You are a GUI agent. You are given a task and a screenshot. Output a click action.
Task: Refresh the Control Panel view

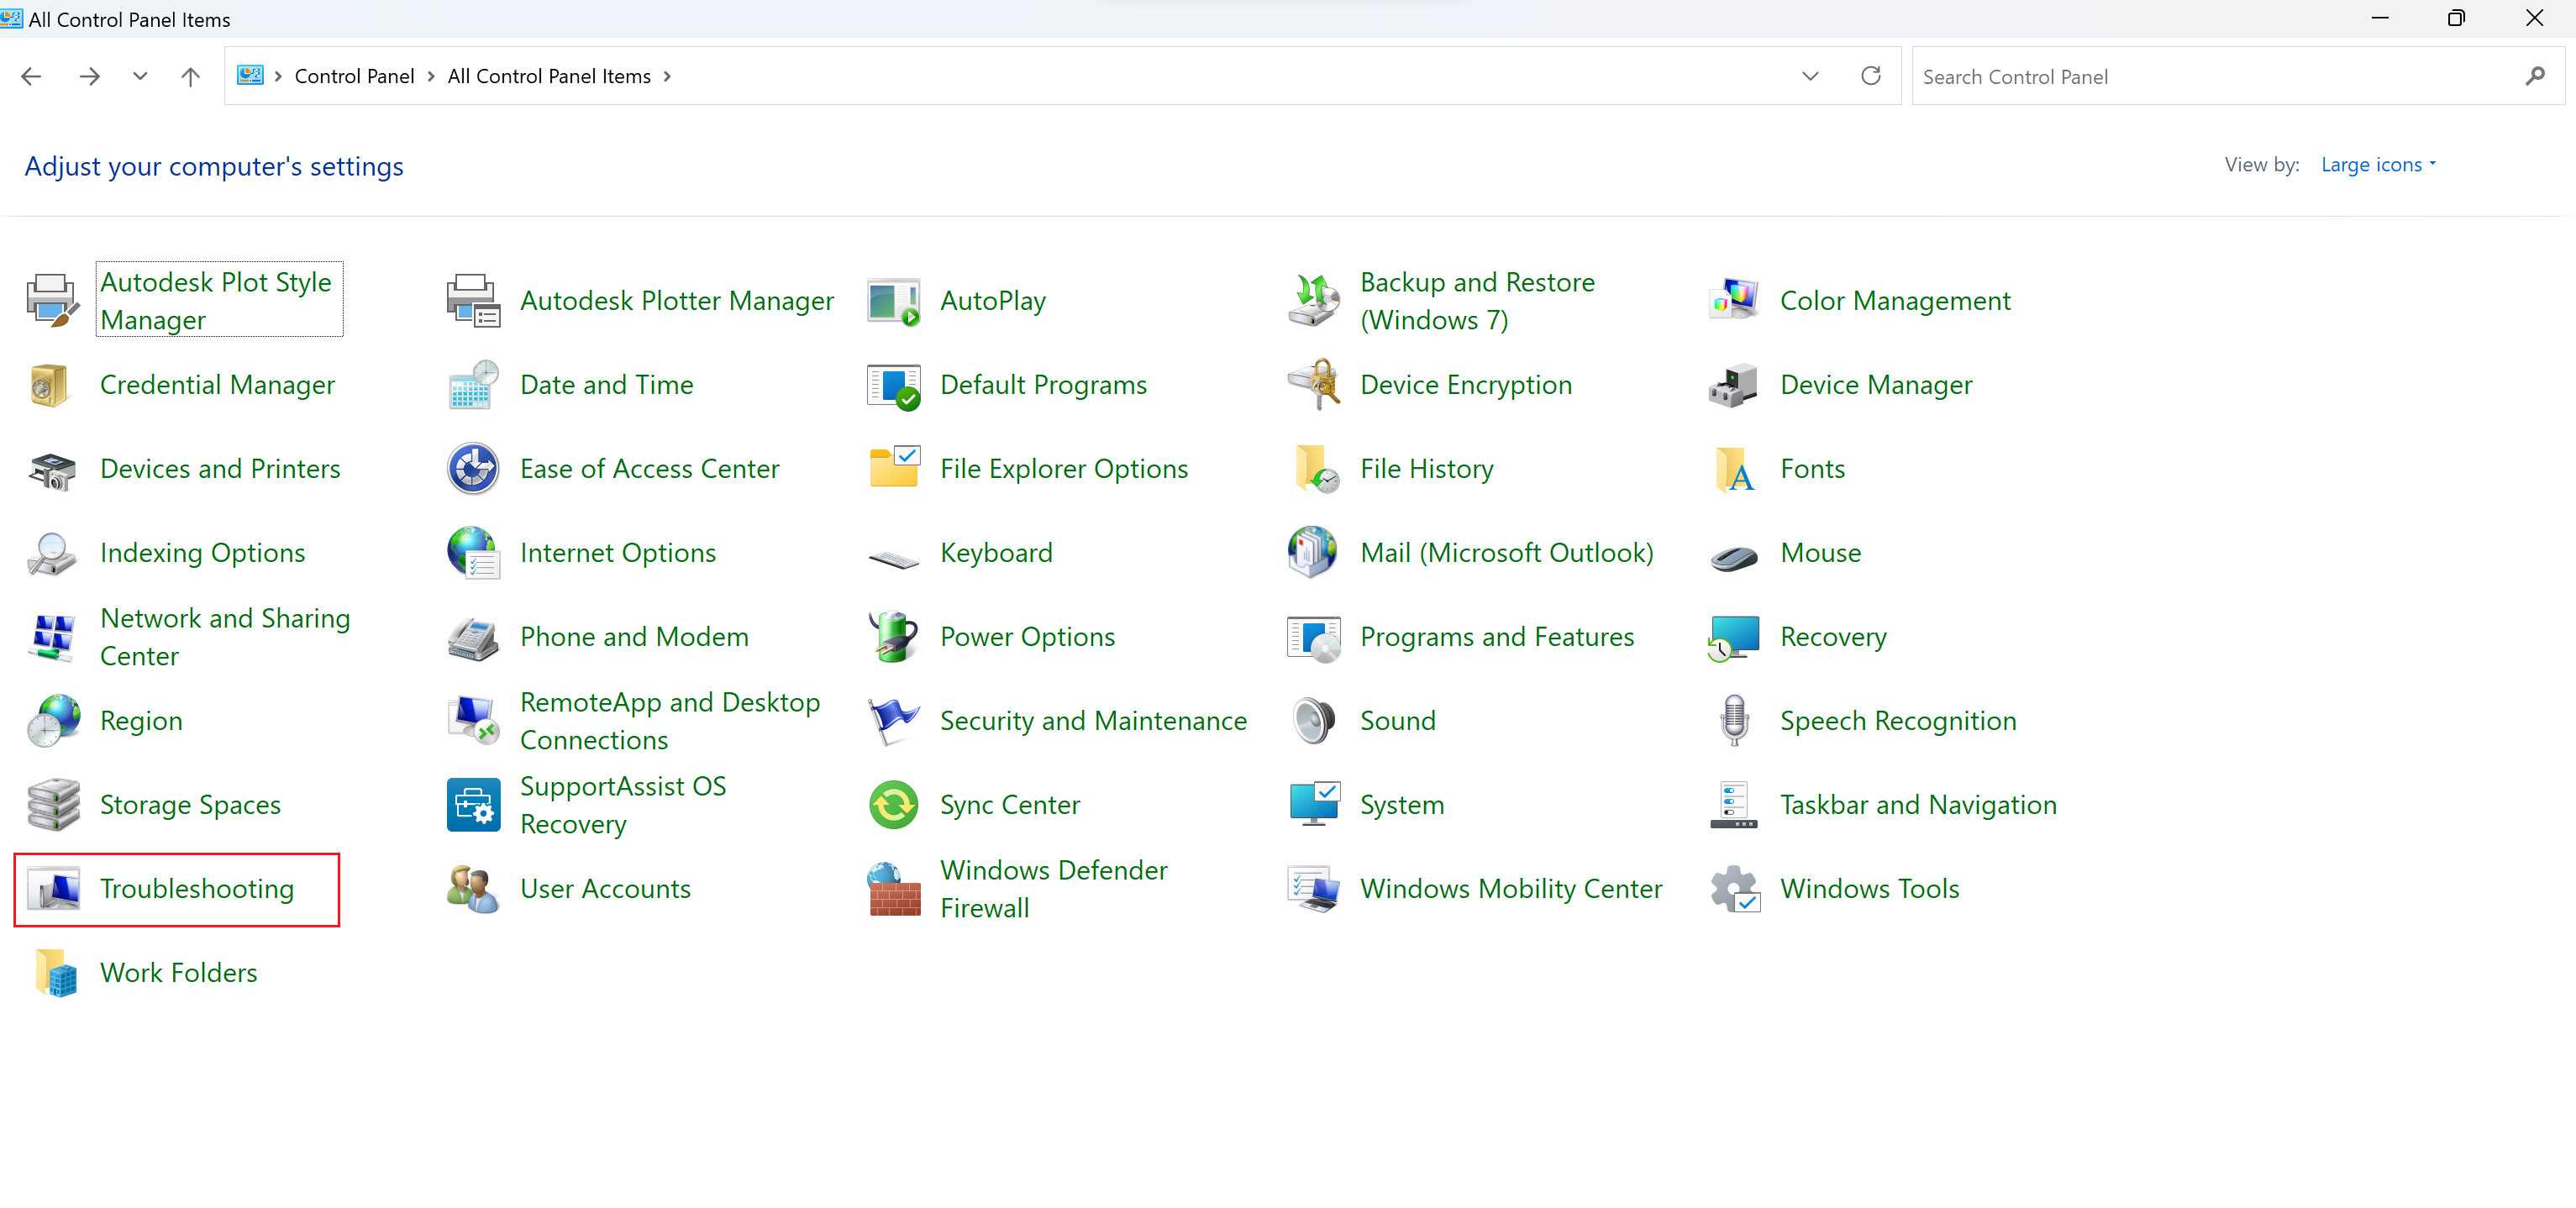point(1871,75)
